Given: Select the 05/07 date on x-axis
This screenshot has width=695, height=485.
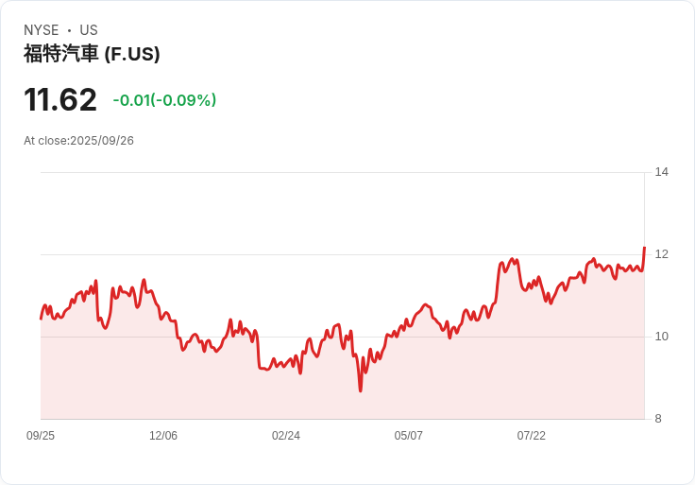Looking at the screenshot, I should tap(409, 436).
